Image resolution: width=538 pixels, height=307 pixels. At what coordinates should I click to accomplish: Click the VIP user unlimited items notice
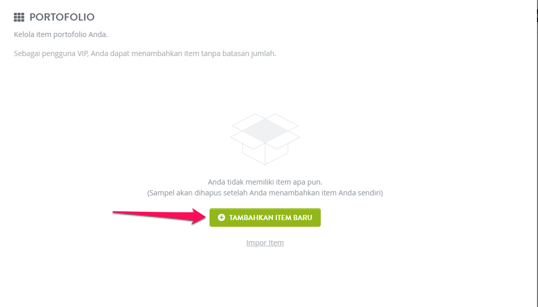[x=145, y=53]
